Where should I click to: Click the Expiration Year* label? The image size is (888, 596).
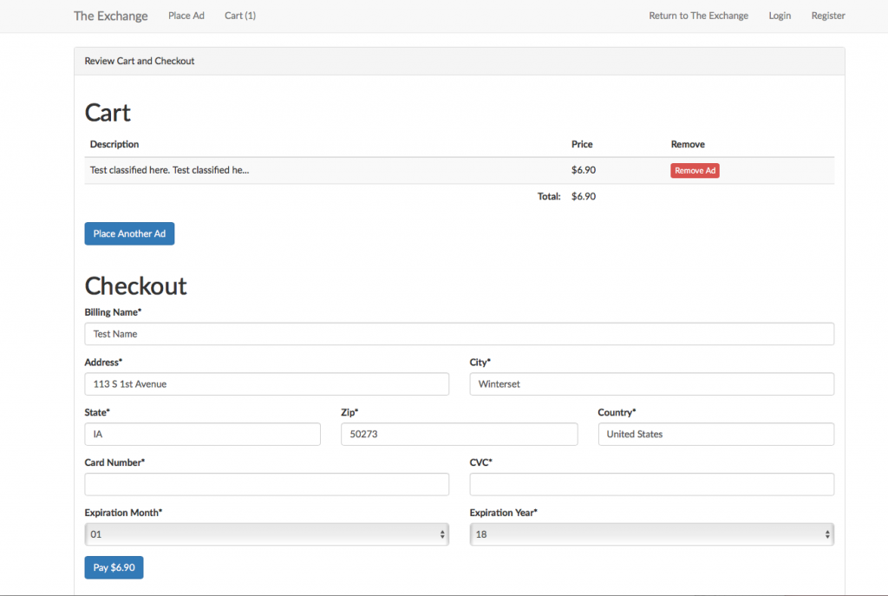coord(504,513)
